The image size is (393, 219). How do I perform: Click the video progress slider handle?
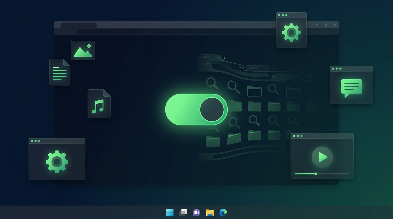click(316, 174)
